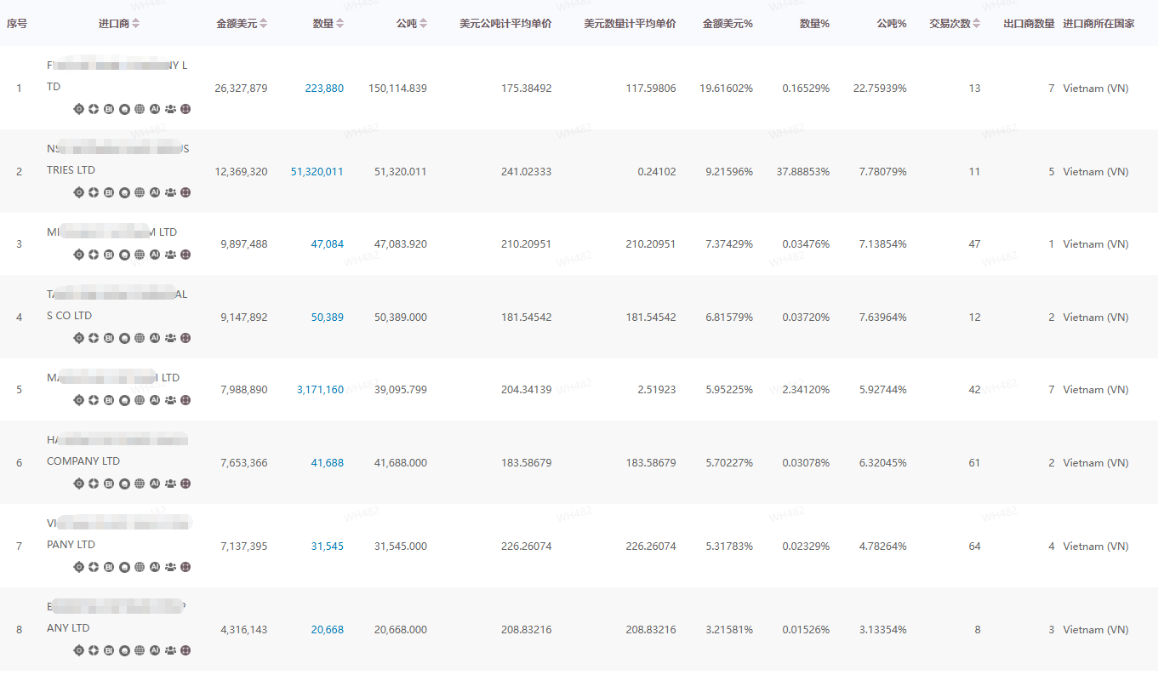Click the dark red square icon in row 2
The height and width of the screenshot is (681, 1170).
click(185, 192)
